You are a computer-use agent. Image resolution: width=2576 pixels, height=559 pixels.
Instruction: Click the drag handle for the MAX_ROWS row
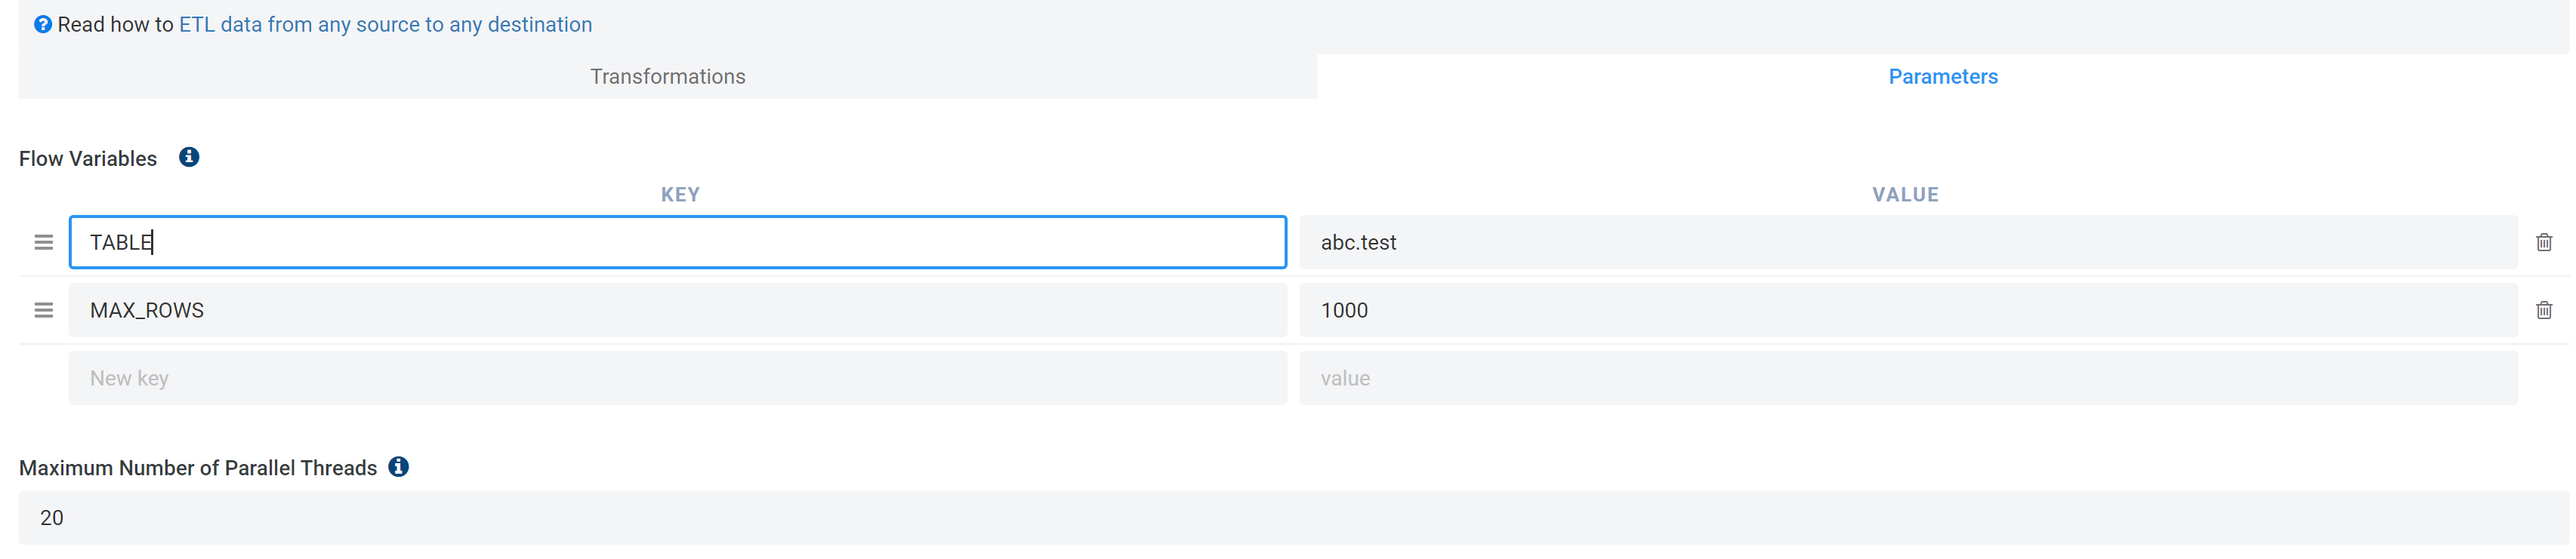pos(43,311)
